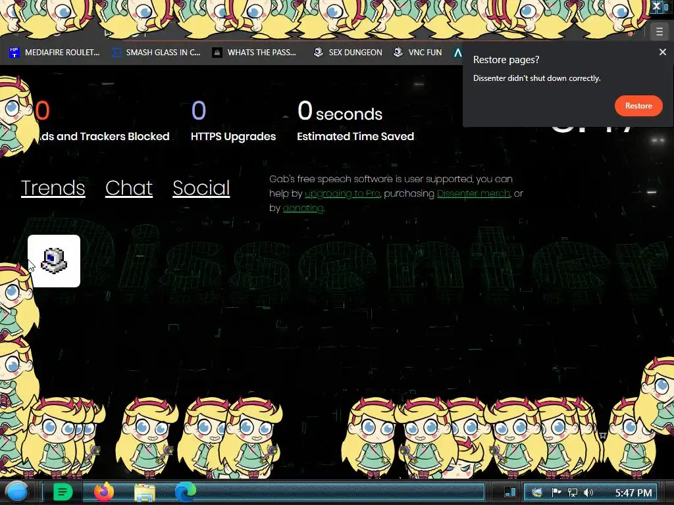Click the Estimated Time Saved stat
This screenshot has width=674, height=505.
355,122
